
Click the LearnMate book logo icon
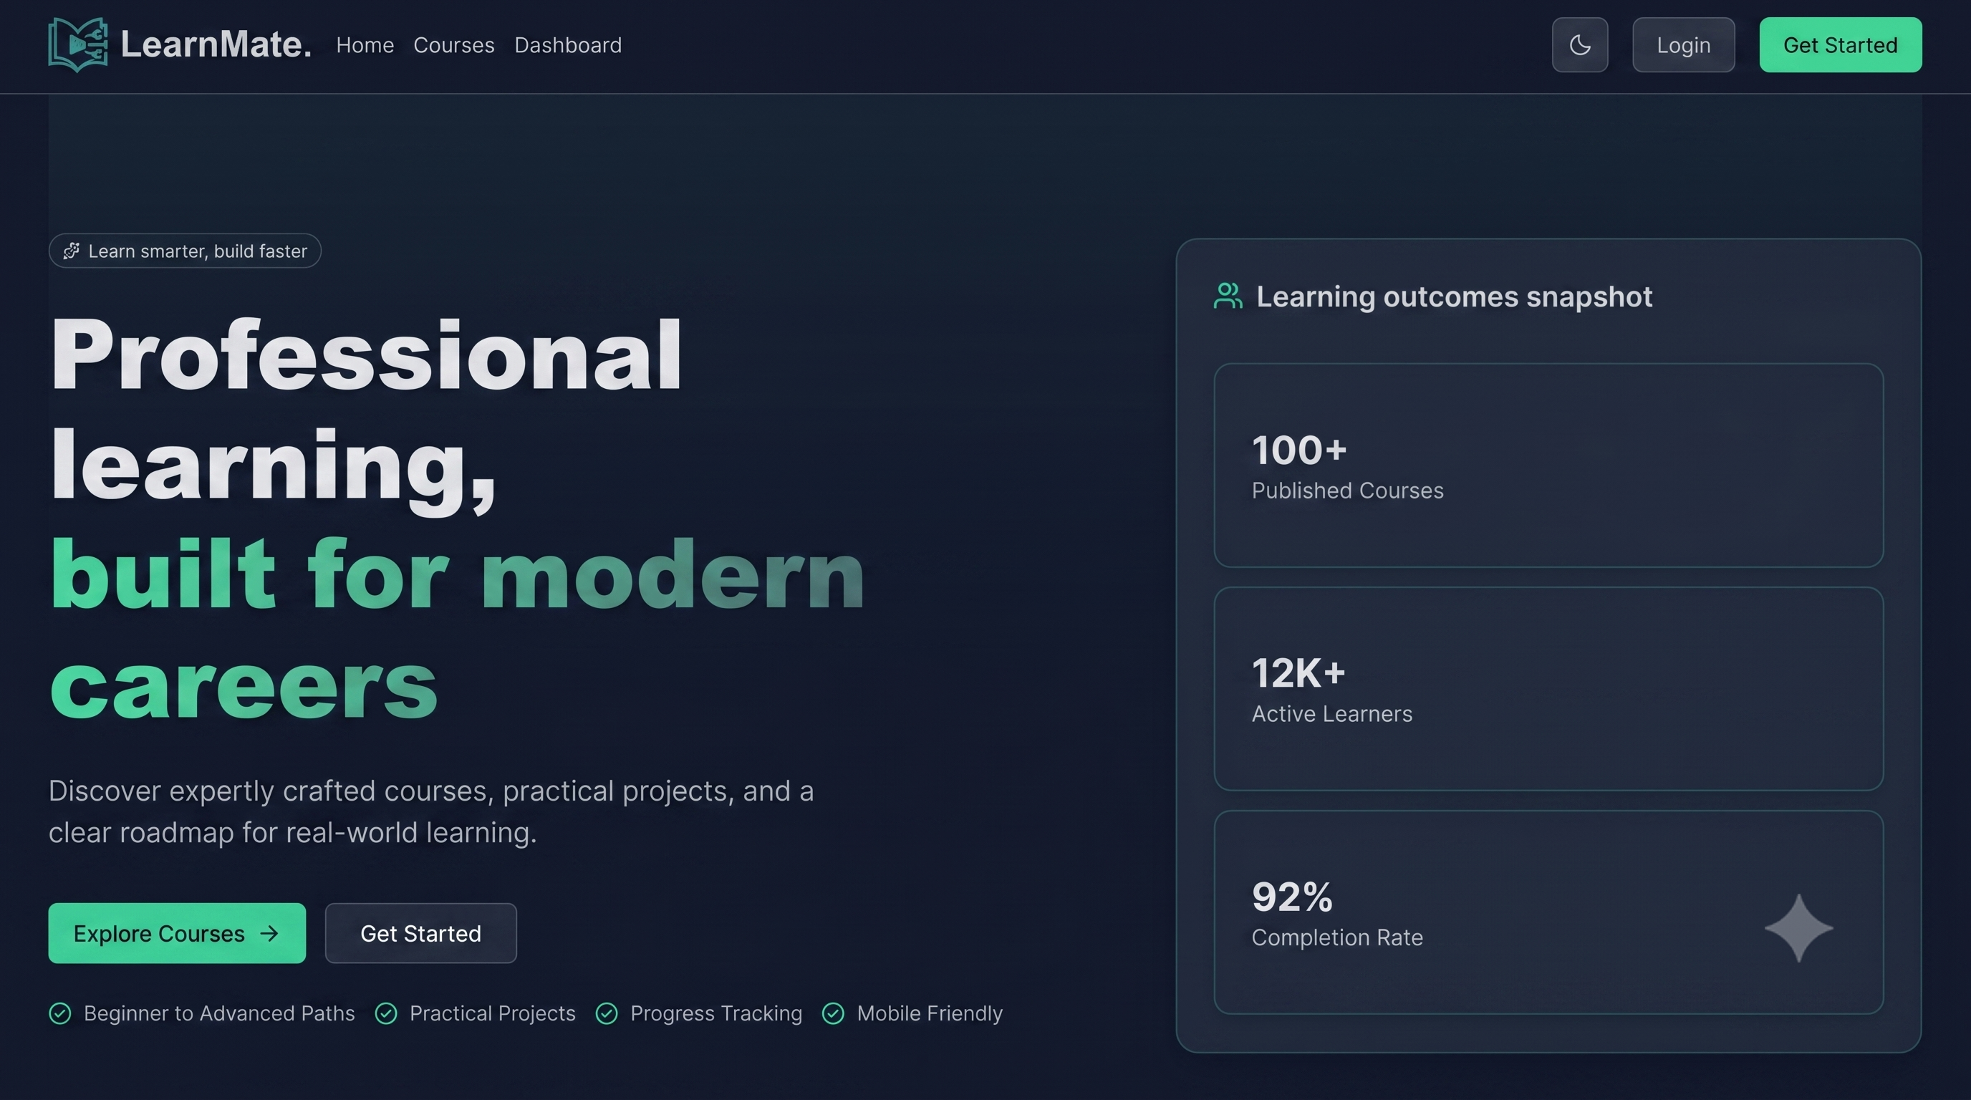click(x=78, y=45)
